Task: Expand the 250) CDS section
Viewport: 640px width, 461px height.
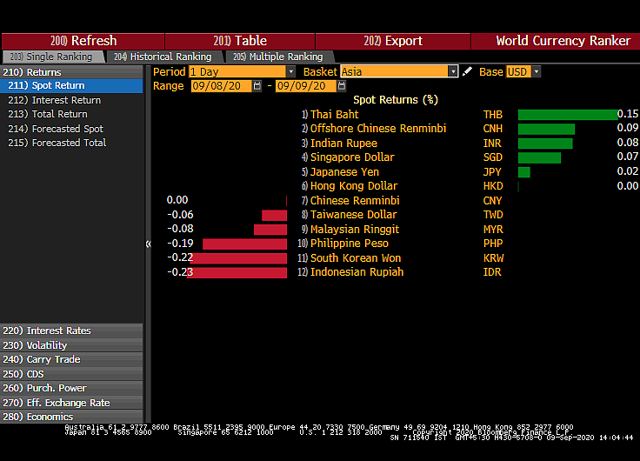Action: [71, 374]
